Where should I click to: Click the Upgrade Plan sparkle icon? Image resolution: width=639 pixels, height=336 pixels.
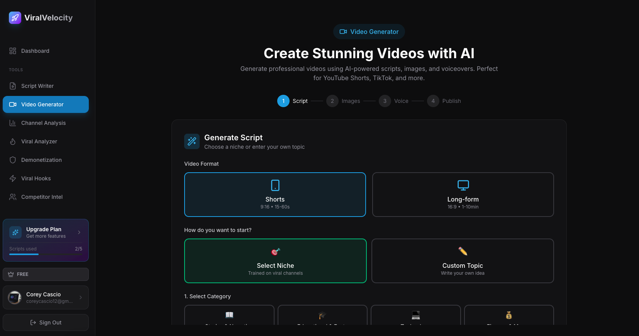point(15,232)
